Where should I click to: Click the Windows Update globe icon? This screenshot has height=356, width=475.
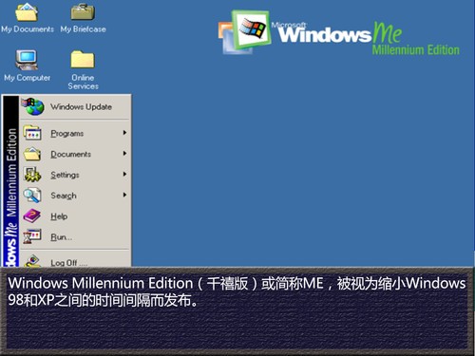(x=32, y=106)
